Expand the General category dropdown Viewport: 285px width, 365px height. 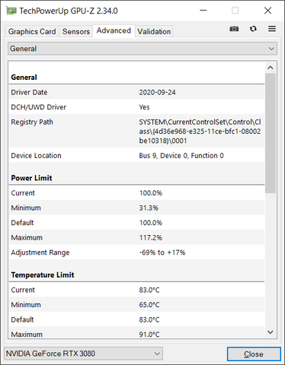[x=142, y=49]
